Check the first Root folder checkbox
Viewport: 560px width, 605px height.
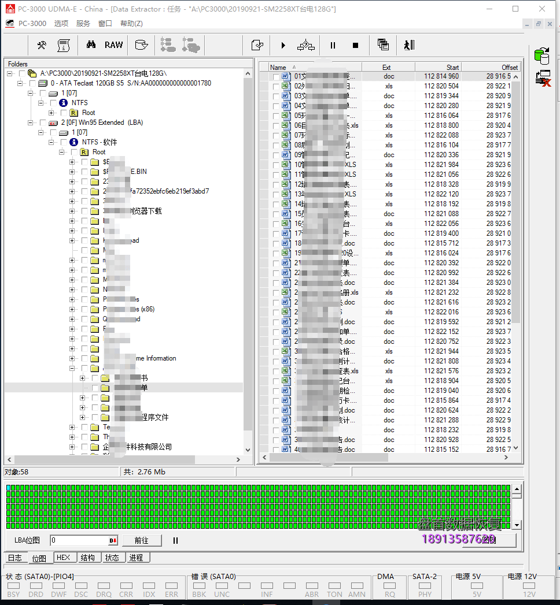pos(64,113)
